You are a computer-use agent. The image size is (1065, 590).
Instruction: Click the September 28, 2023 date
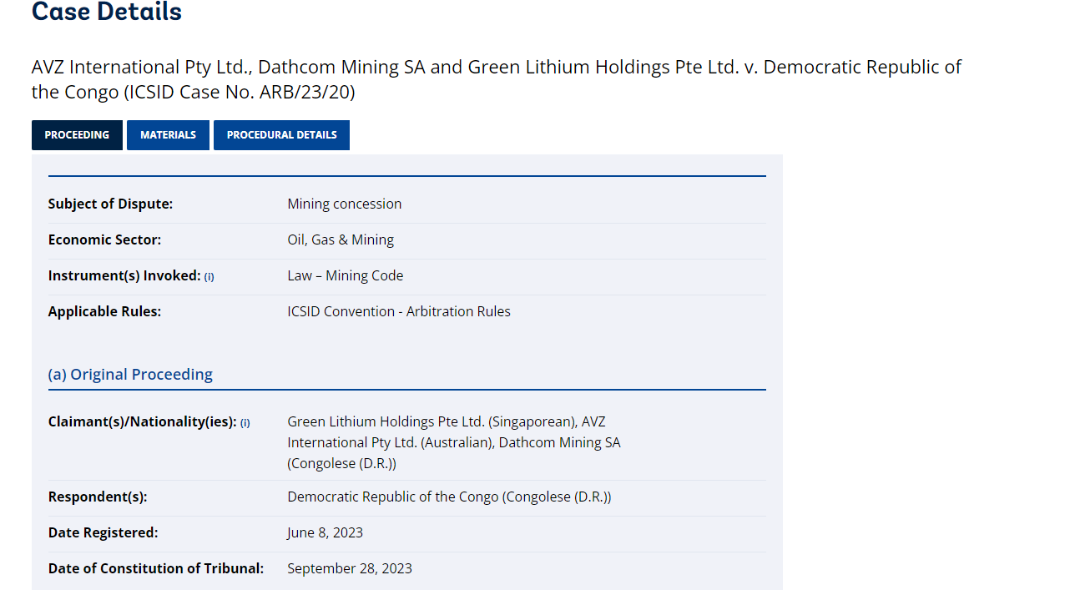(x=350, y=568)
